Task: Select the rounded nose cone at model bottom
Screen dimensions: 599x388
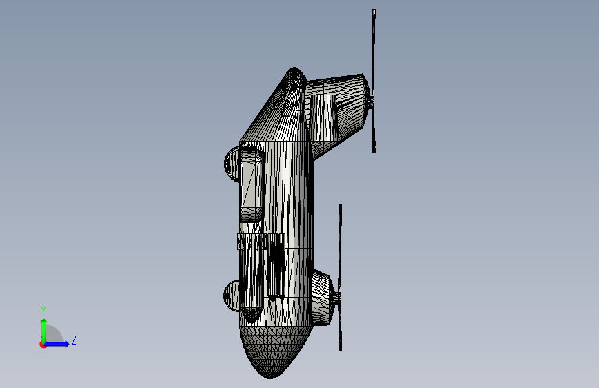Action: pyautogui.click(x=274, y=351)
